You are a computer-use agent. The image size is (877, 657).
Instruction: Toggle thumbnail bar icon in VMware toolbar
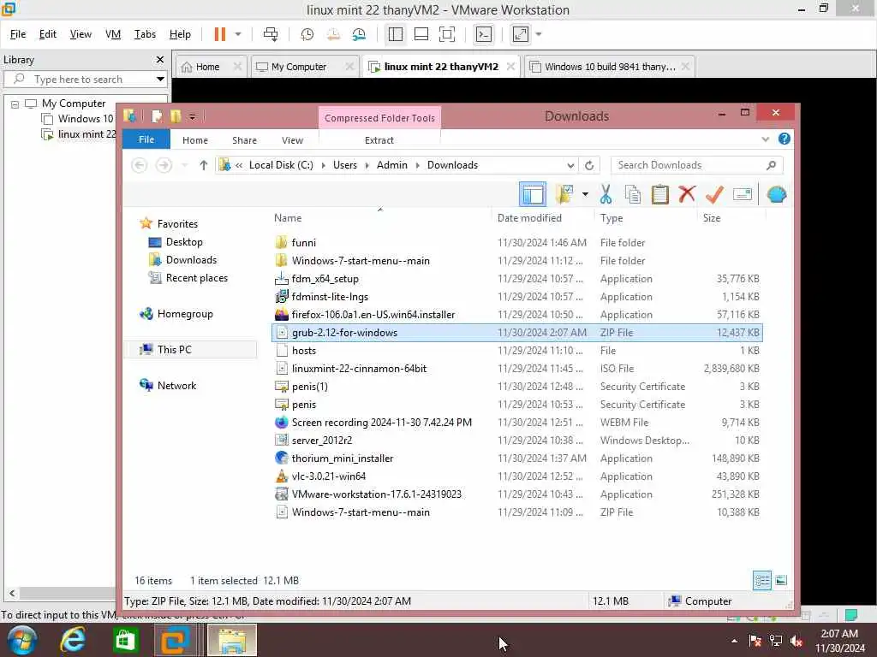pyautogui.click(x=421, y=34)
